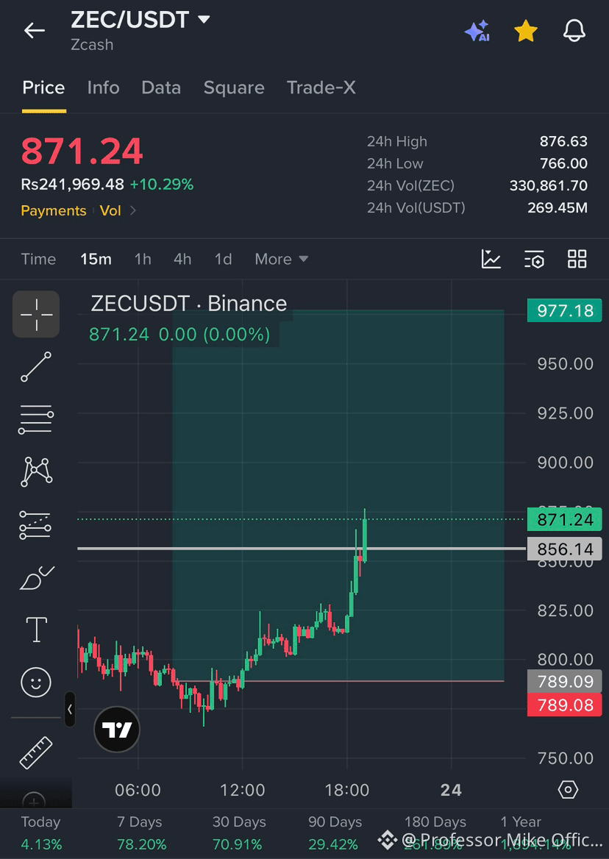Image resolution: width=609 pixels, height=859 pixels.
Task: Click the 24h Vol(ZEC) value 330,861.70
Action: [x=548, y=186]
